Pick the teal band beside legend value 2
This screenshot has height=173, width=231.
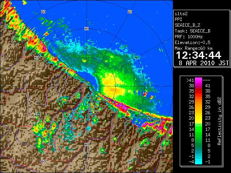click(199, 151)
